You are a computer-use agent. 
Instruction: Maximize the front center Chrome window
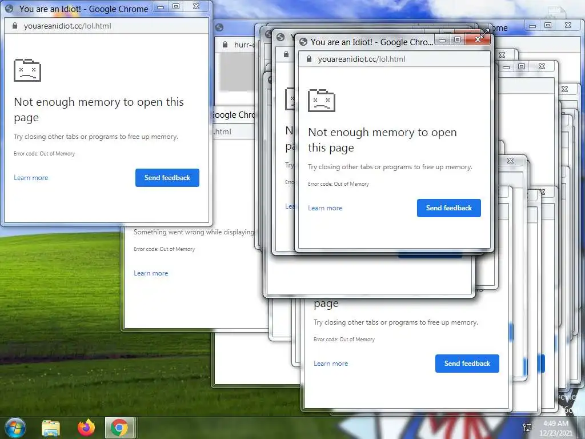point(458,40)
